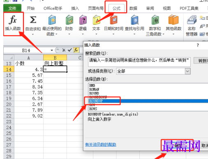The width and height of the screenshot is (208, 159).
Task: Click the cell with value 4.3
Action: click(29, 69)
